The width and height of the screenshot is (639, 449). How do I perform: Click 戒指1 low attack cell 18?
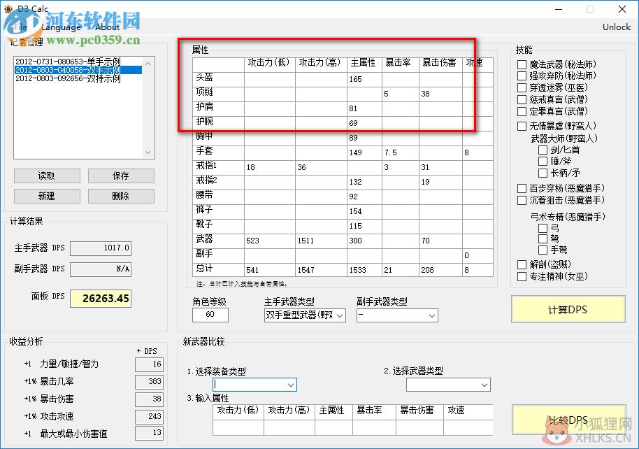(x=270, y=167)
